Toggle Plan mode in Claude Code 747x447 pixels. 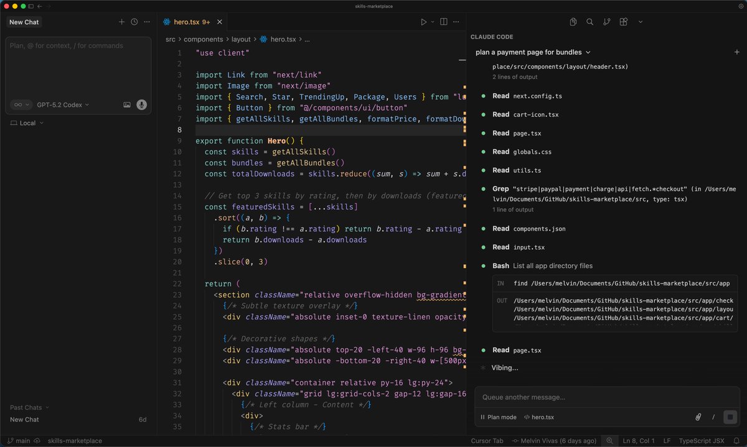pos(499,417)
